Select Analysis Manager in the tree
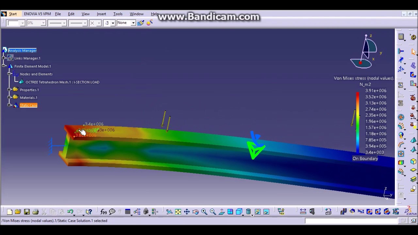The height and width of the screenshot is (235, 418). 22,51
